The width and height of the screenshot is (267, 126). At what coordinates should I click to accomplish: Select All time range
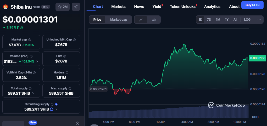235,20
